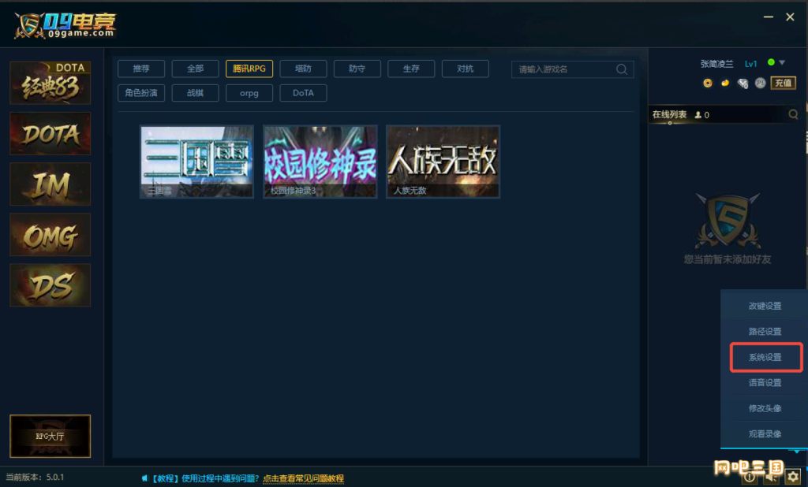
Task: Open the DOTA 经典83 game mode
Action: [x=50, y=83]
